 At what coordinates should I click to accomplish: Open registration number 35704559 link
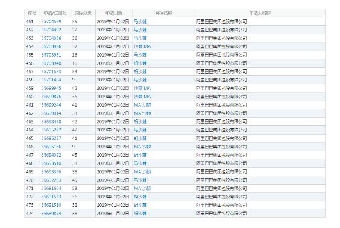[51, 22]
